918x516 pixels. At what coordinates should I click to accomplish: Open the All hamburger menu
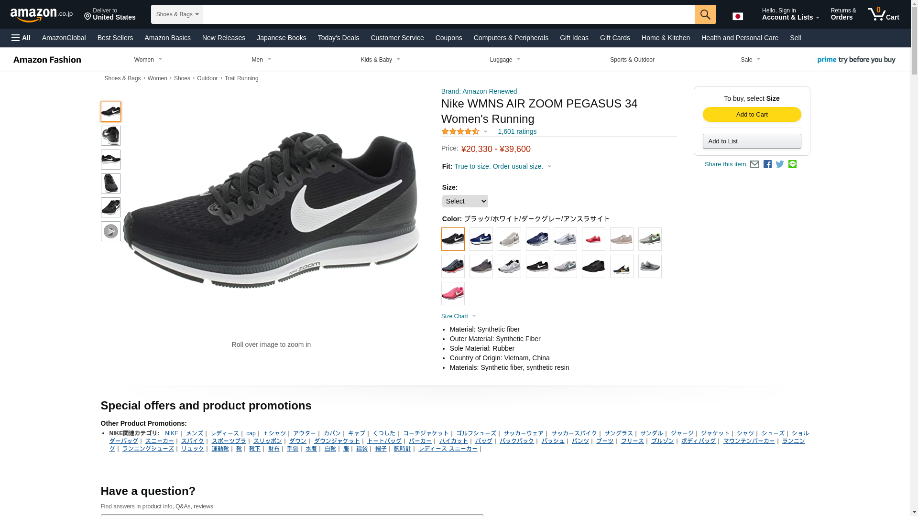pos(21,38)
